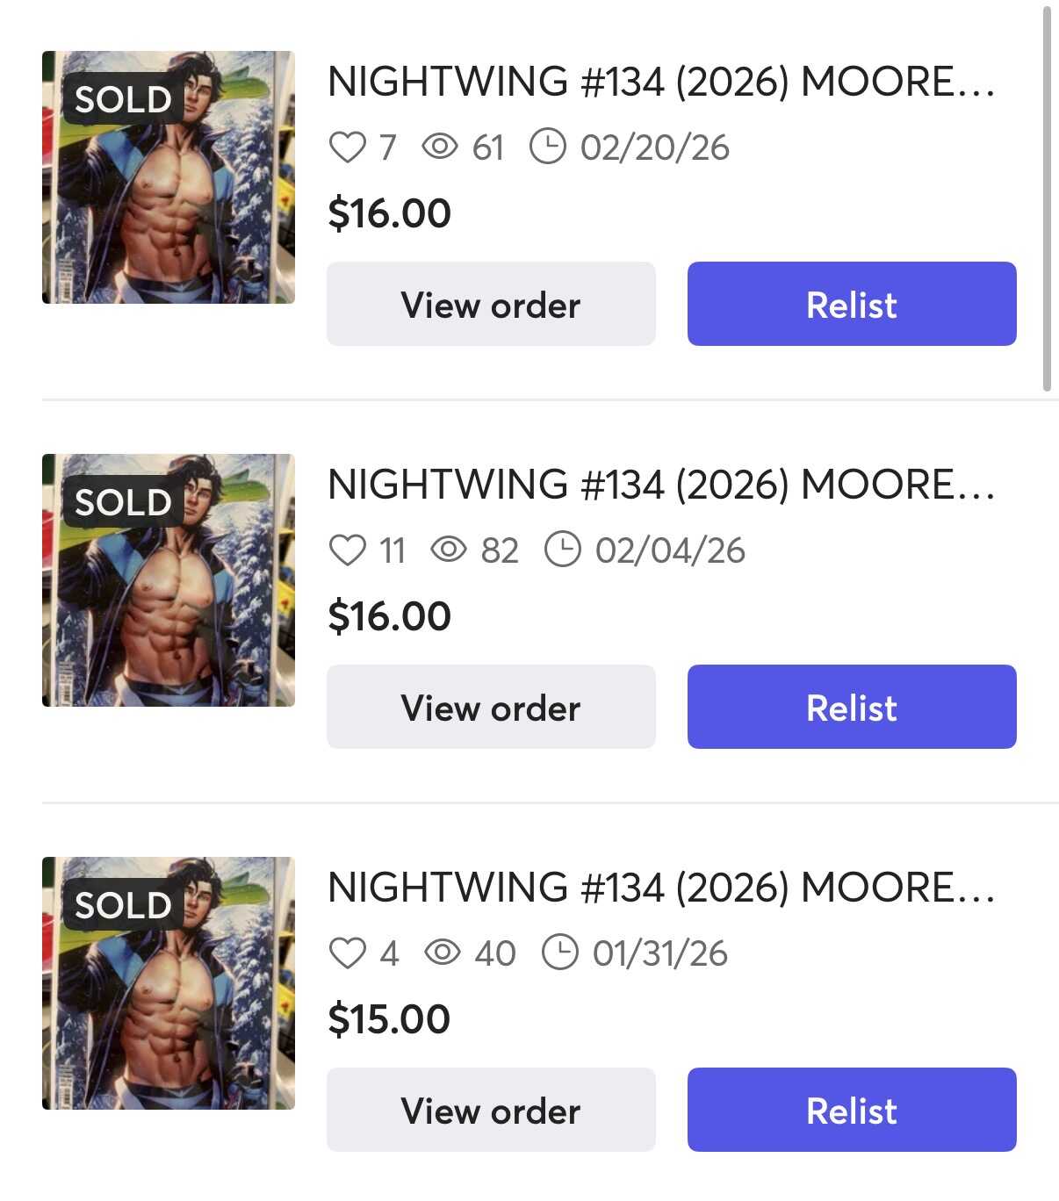The image size is (1059, 1201).
Task: Click clock icon beside 02/20/26 date
Action: tap(548, 147)
